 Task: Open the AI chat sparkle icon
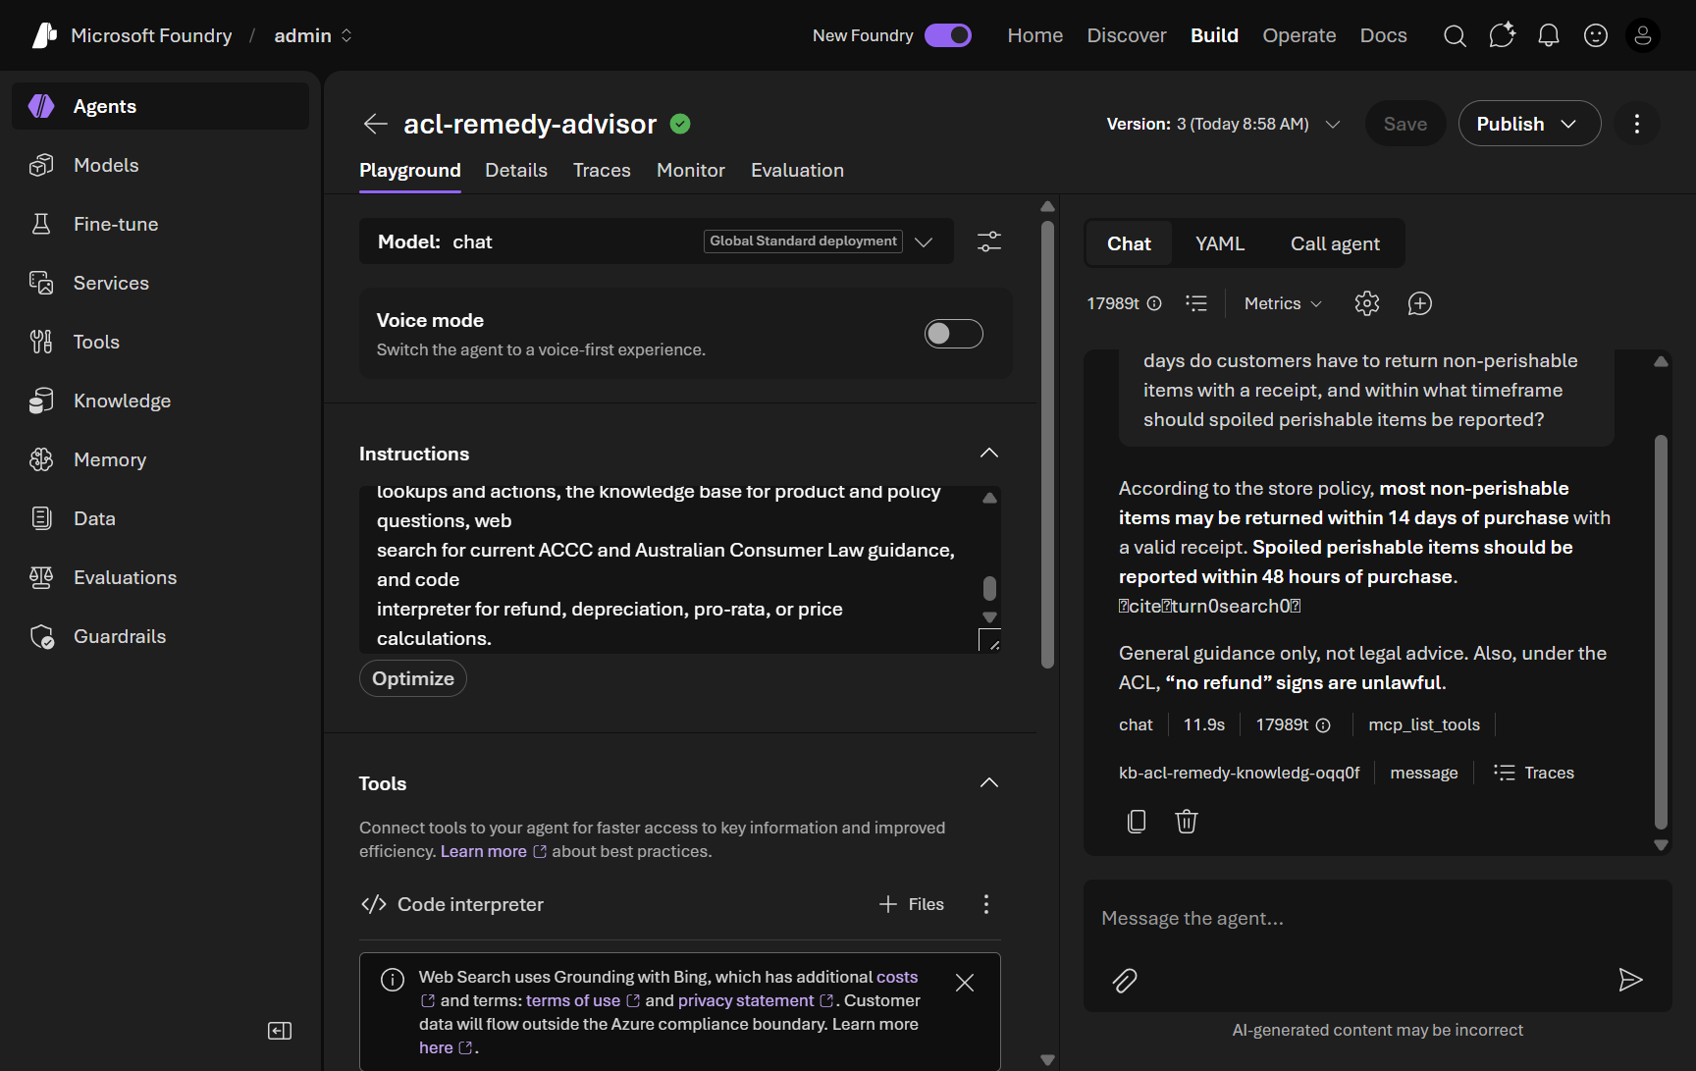tap(1502, 36)
